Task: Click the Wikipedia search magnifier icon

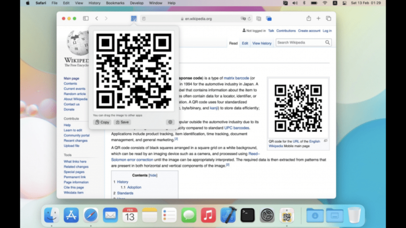Action: 327,42
